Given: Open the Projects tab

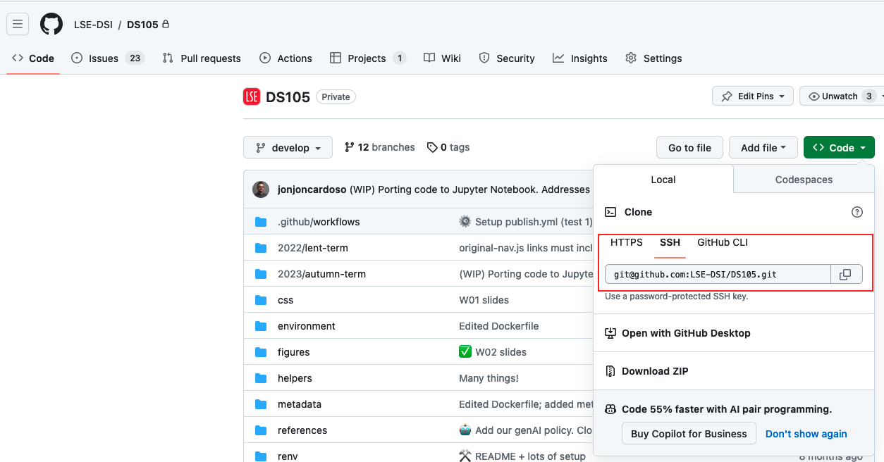Looking at the screenshot, I should (368, 58).
